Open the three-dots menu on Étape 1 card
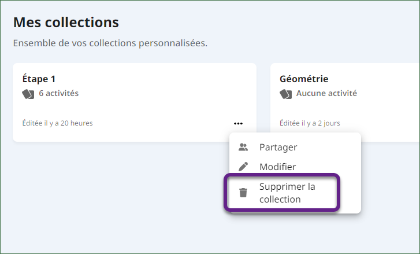Image resolution: width=420 pixels, height=254 pixels. 238,123
